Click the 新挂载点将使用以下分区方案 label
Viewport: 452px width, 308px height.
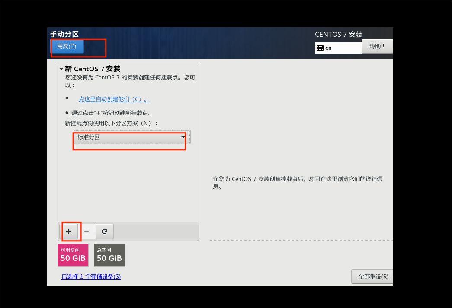pos(111,123)
